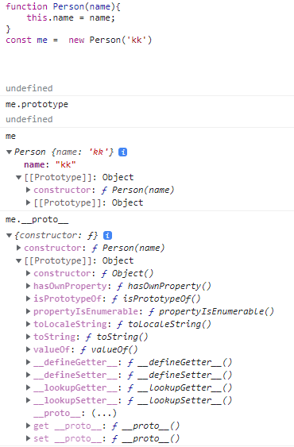Expand the propertyIsEnumerable entry
This screenshot has height=447, width=294.
[28, 311]
